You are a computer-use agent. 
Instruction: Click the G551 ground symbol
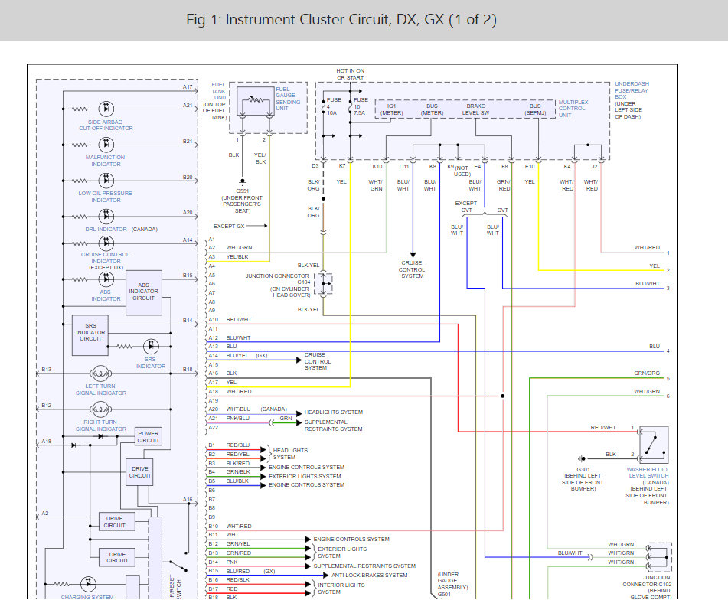click(243, 182)
